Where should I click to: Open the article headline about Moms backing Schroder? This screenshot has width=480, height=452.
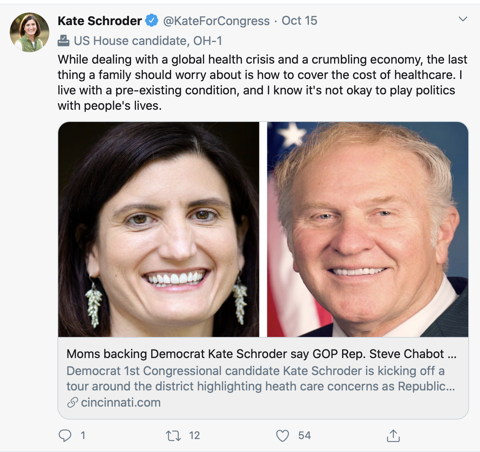pos(261,354)
